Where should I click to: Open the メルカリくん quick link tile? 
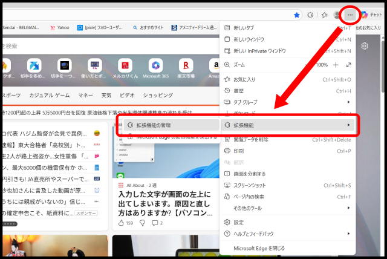(125, 68)
